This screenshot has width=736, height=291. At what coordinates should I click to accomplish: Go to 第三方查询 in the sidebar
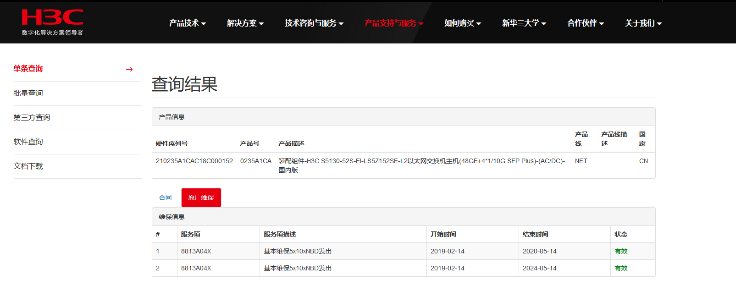click(32, 117)
